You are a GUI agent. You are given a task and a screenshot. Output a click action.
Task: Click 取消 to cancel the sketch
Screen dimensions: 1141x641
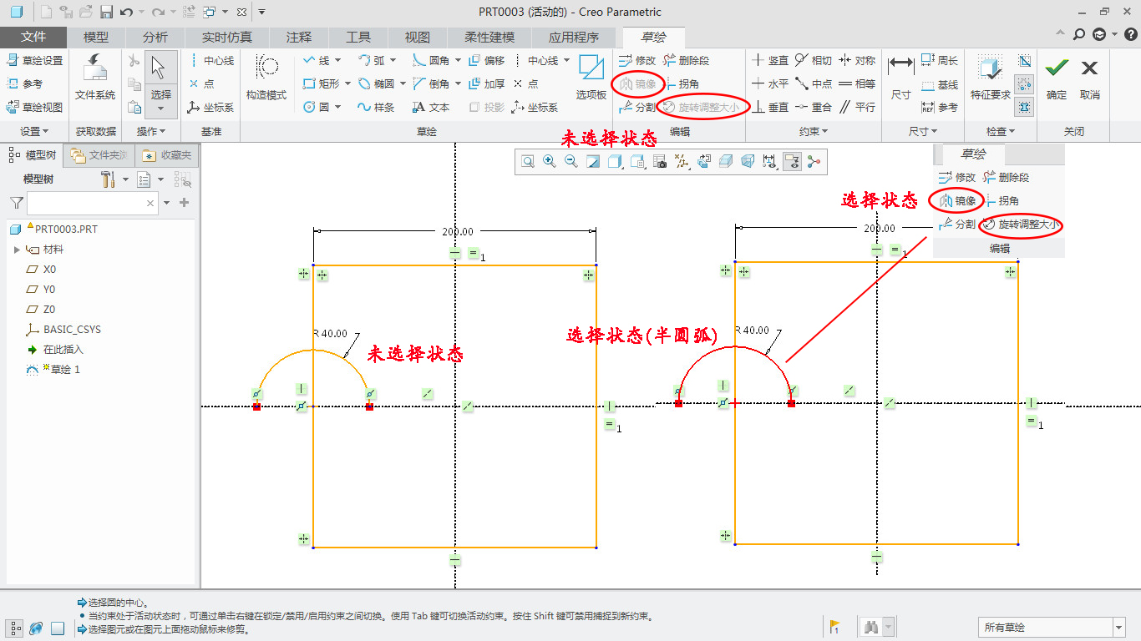(x=1089, y=78)
